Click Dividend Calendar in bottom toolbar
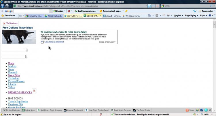216x116 pixels. (x=12, y=110)
